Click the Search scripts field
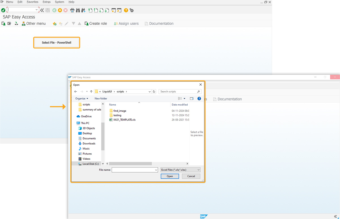Viewport: 340px width, 219px height. [x=180, y=92]
